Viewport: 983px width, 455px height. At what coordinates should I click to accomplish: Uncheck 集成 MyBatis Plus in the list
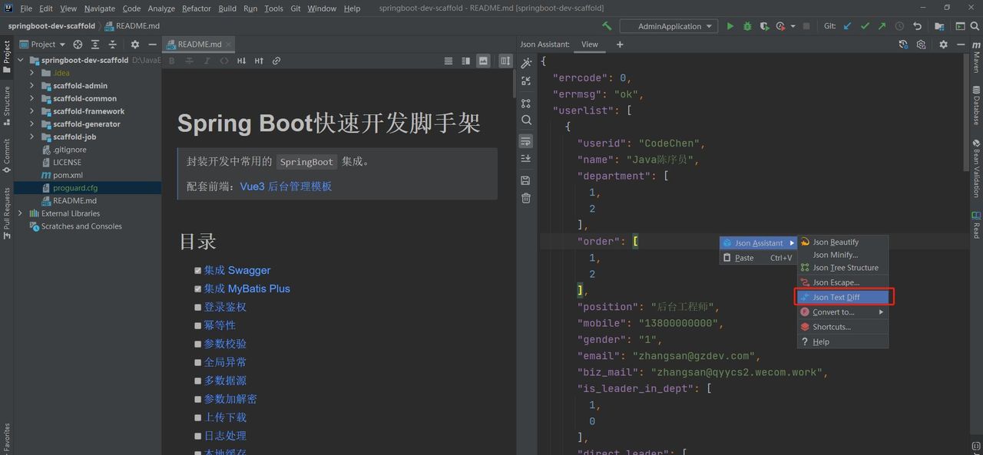[x=198, y=288]
